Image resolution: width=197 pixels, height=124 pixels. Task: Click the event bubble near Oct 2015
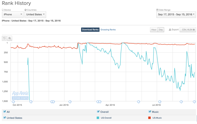pyautogui.click(x=14, y=102)
